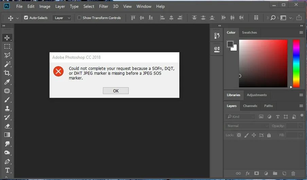Open the Opacity dropdown arrow
The height and width of the screenshot is (180, 307).
(x=301, y=126)
